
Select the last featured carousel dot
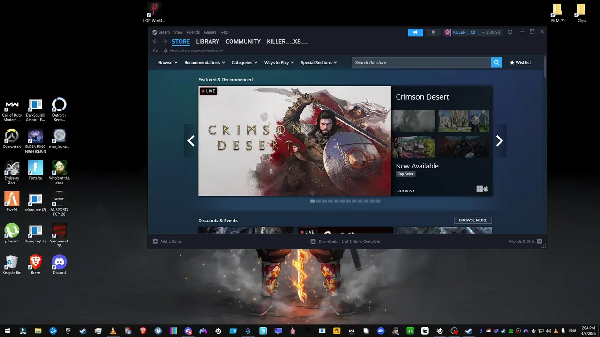coord(378,201)
